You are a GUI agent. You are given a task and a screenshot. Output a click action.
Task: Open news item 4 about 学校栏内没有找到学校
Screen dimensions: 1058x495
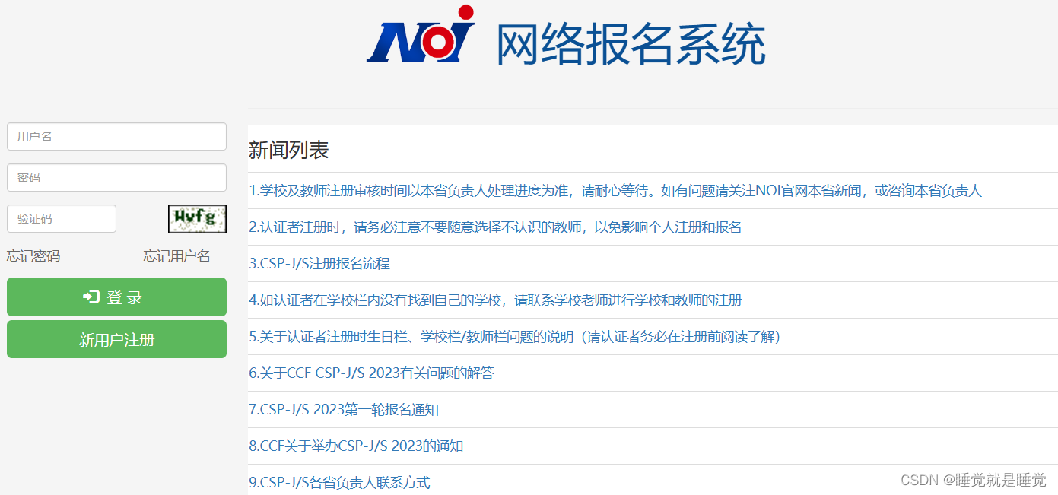(495, 300)
